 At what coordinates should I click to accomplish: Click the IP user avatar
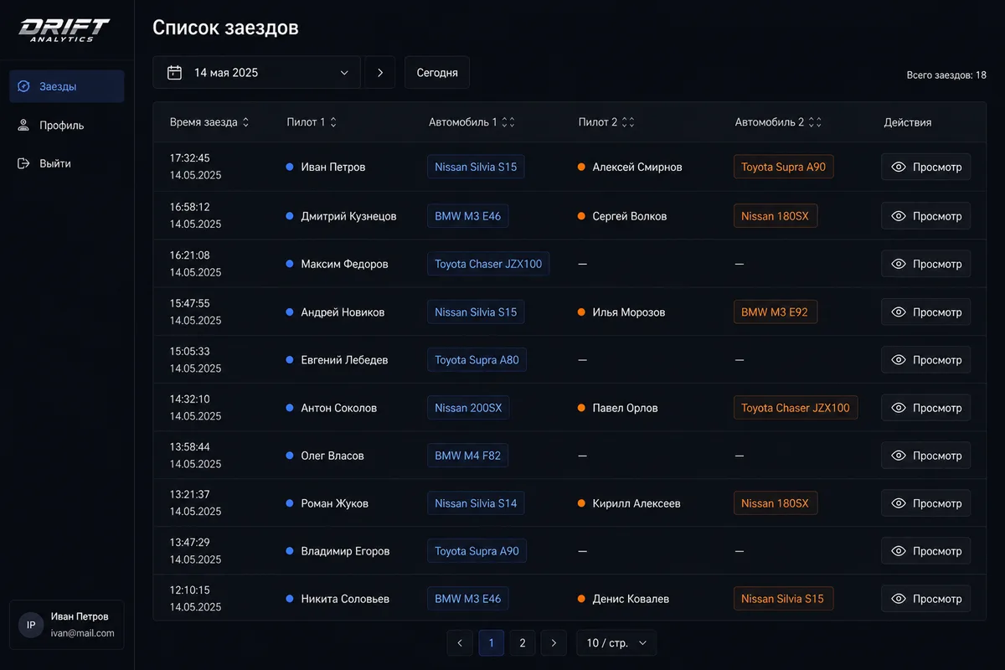pyautogui.click(x=31, y=625)
